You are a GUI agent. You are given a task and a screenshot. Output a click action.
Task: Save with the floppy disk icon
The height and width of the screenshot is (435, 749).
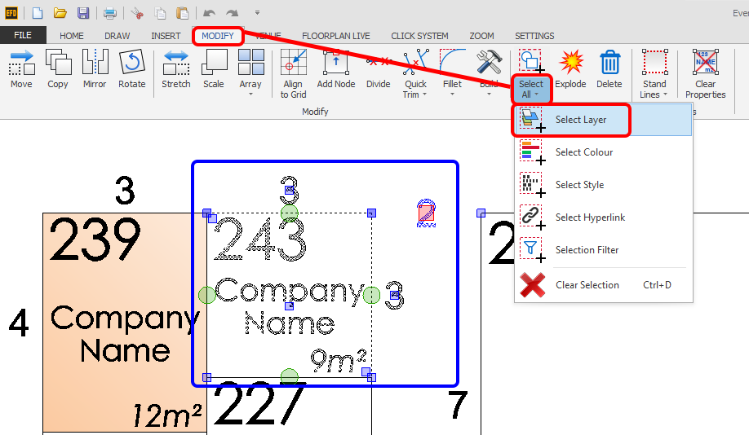83,13
